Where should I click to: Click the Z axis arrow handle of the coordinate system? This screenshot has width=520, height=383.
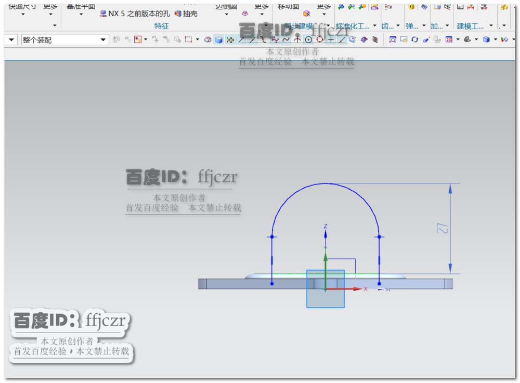[326, 234]
